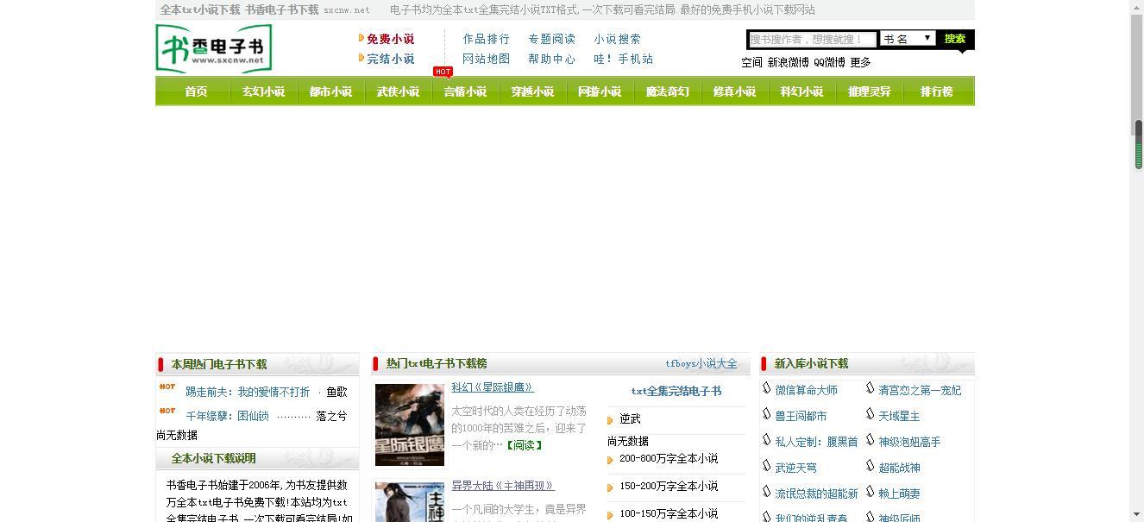
Task: Click book icon next to 微信算命大师
Action: click(x=766, y=389)
